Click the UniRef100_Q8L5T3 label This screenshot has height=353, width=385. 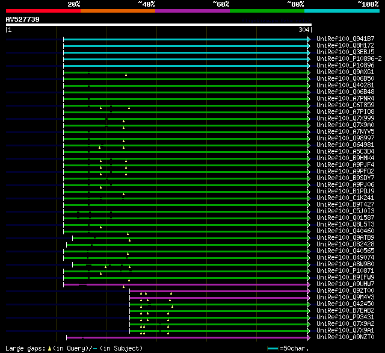point(345,225)
